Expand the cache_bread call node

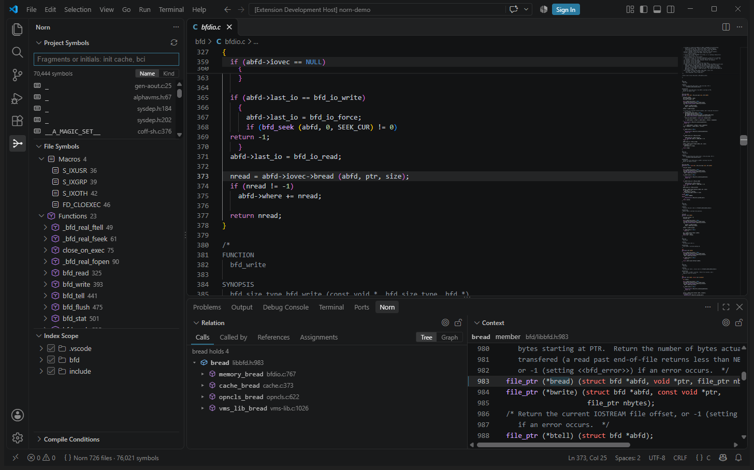[202, 385]
